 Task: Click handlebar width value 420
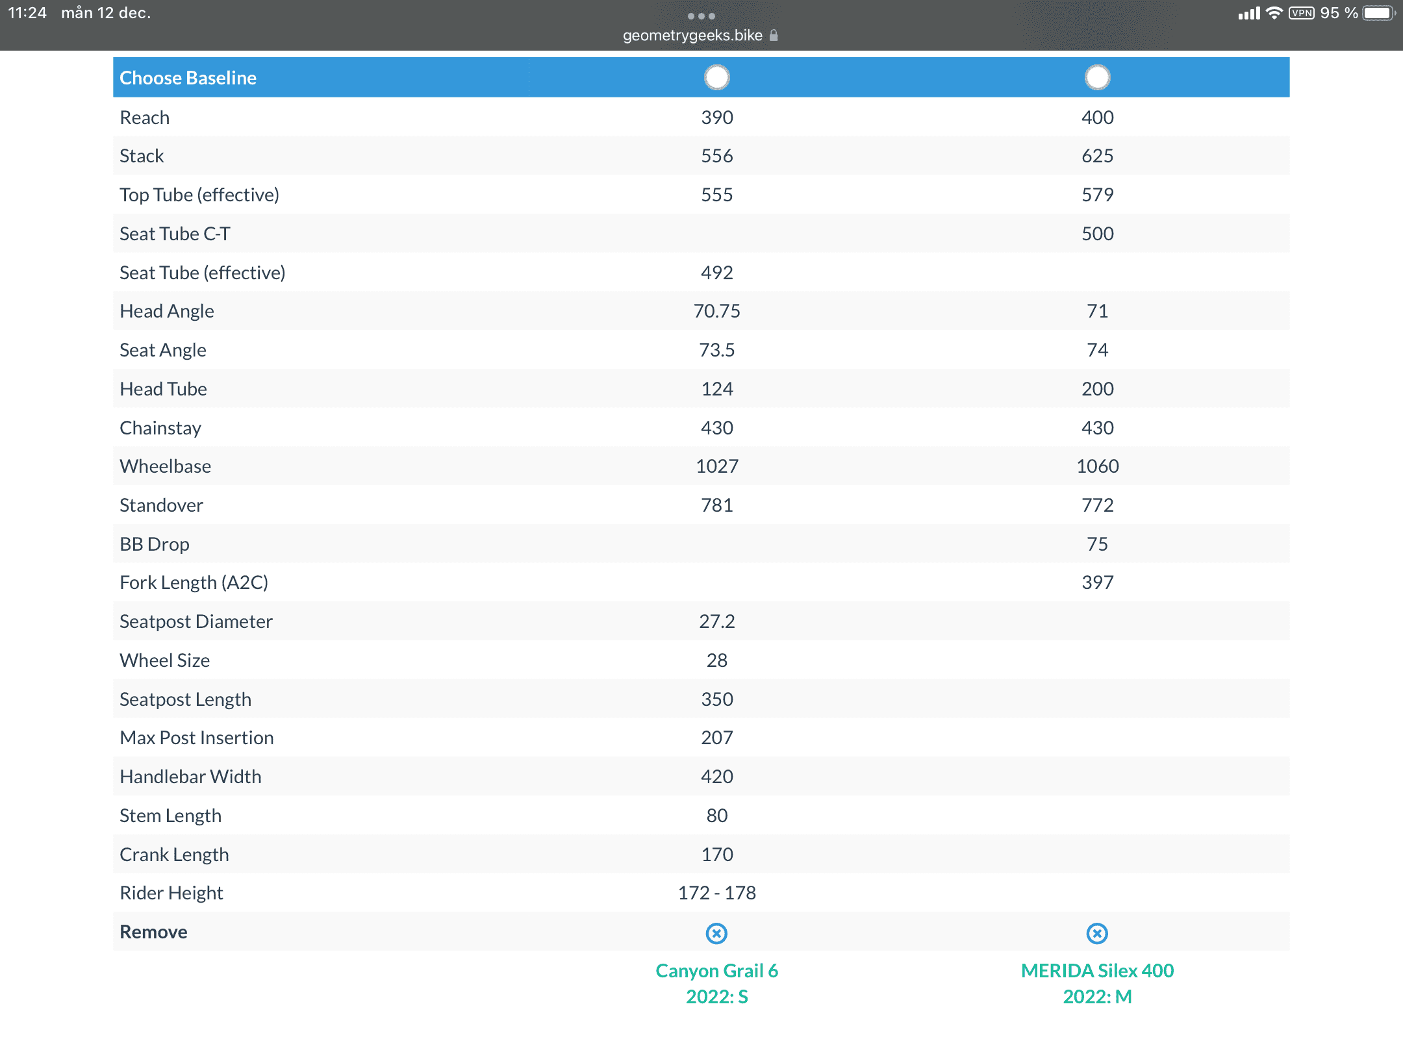tap(716, 777)
